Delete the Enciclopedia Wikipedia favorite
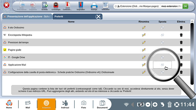196x110 pixels. tap(181, 35)
